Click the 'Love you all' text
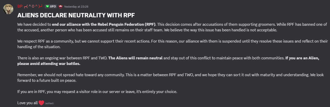The height and width of the screenshot is (107, 330). 27,103
